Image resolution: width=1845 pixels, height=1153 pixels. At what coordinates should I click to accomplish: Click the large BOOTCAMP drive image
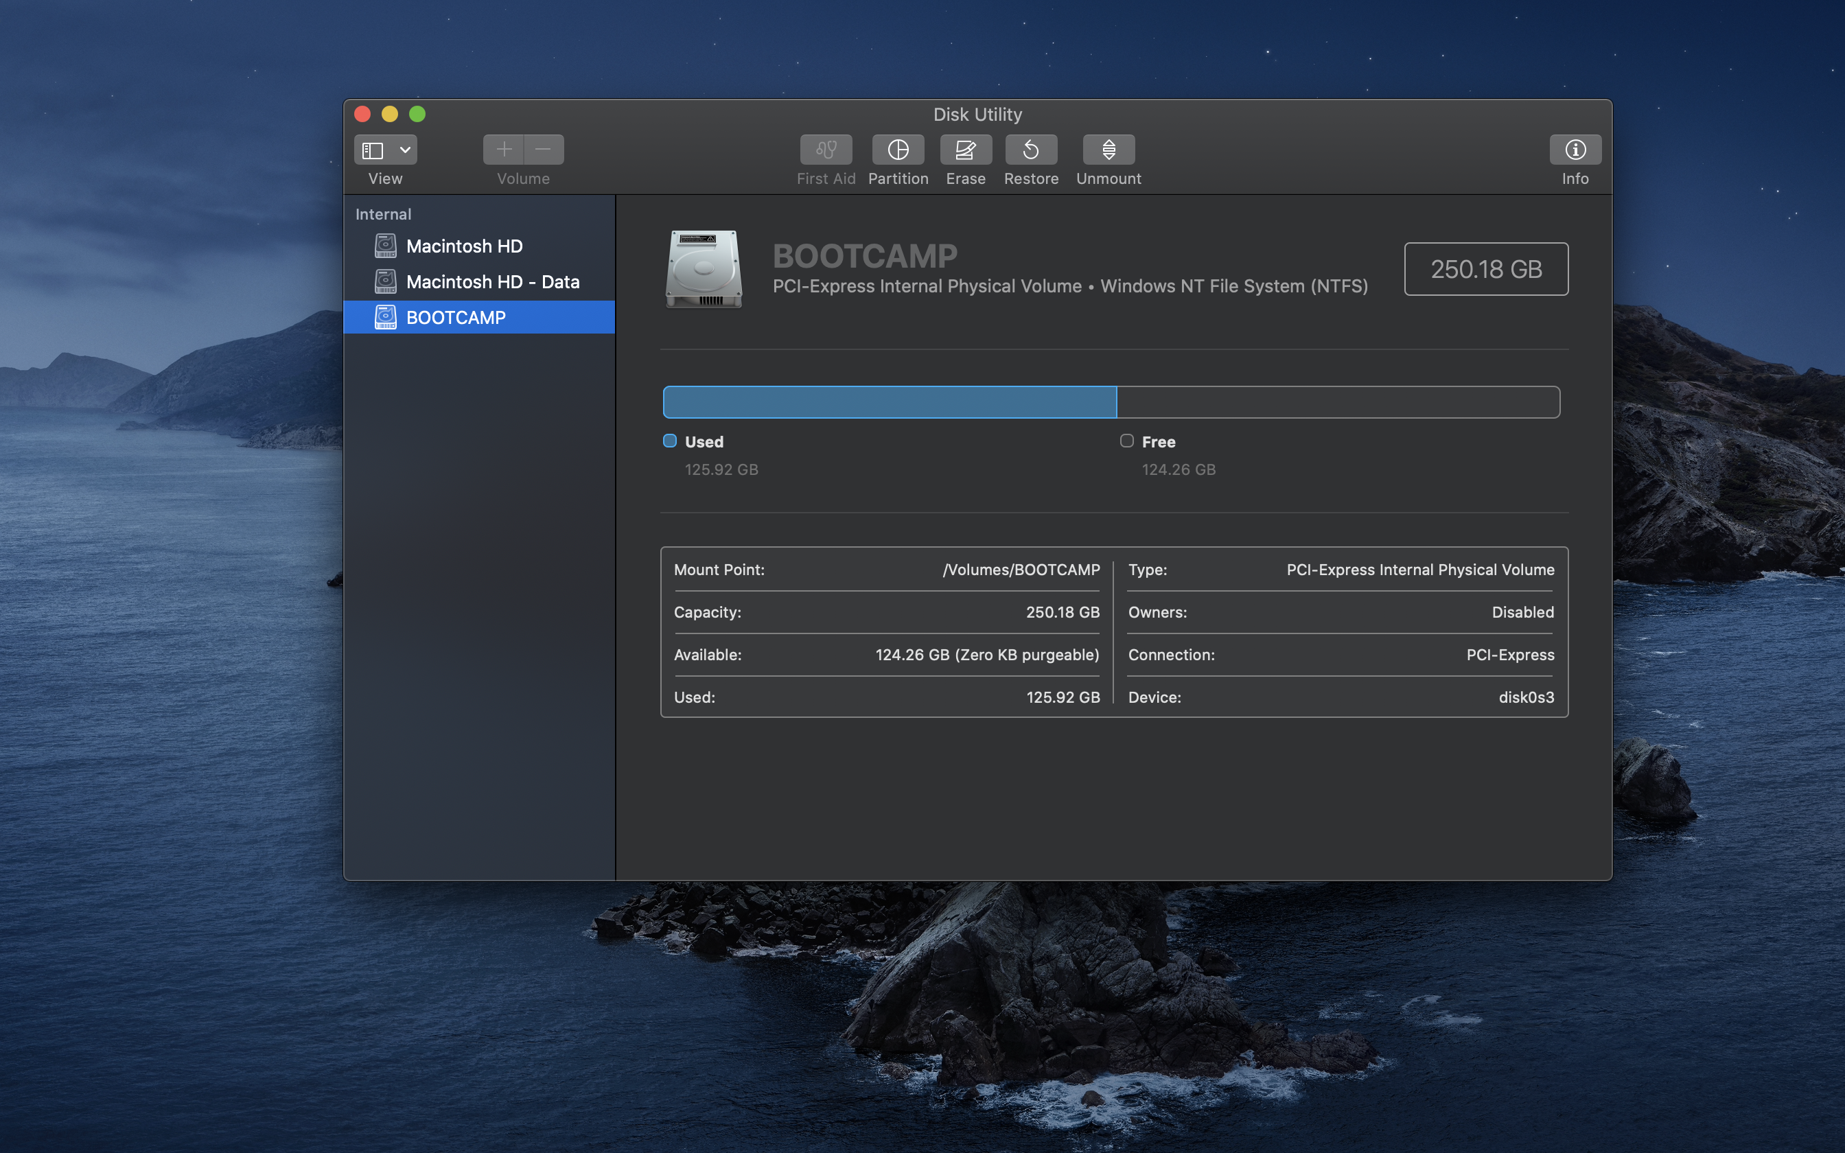coord(704,269)
